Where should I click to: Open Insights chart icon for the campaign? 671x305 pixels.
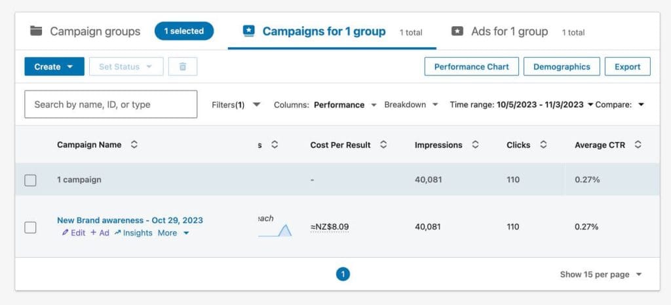pyautogui.click(x=118, y=233)
